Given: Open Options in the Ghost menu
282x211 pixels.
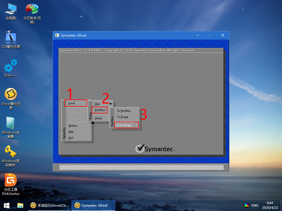Looking at the screenshot, I should (x=73, y=126).
